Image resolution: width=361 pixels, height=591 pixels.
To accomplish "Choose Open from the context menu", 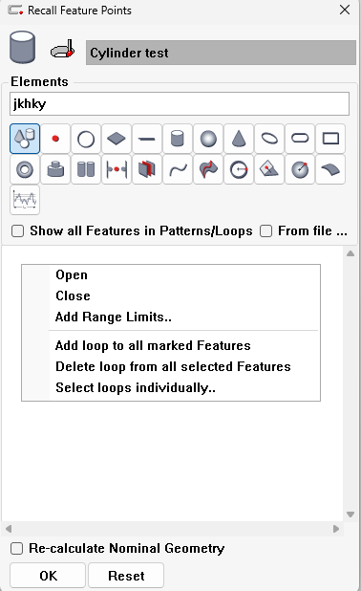I will 72,274.
